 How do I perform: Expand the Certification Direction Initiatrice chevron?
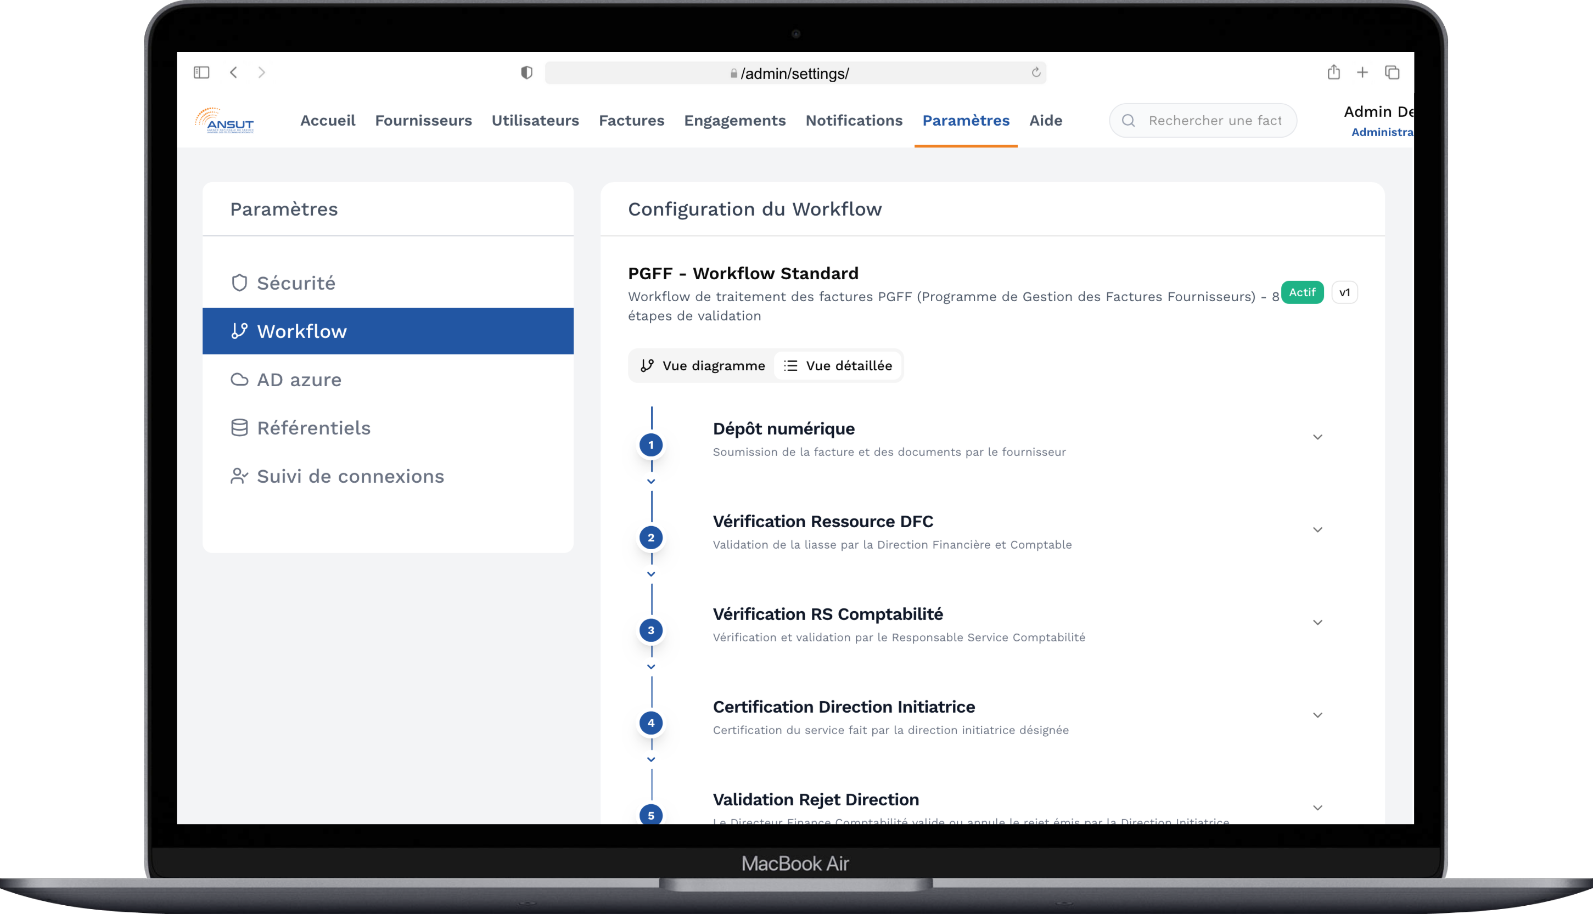(x=1317, y=715)
